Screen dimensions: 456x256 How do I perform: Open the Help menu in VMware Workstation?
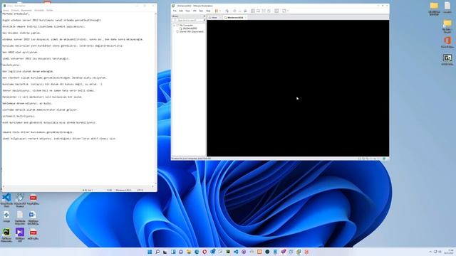(x=208, y=11)
